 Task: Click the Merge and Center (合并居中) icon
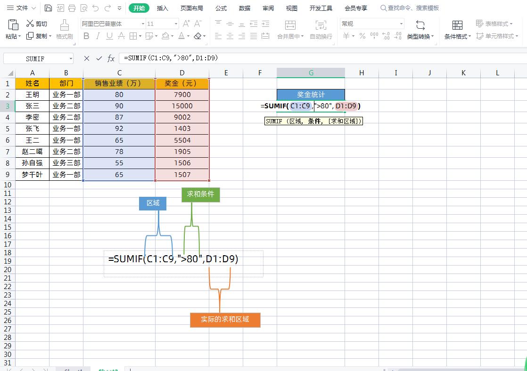[290, 25]
